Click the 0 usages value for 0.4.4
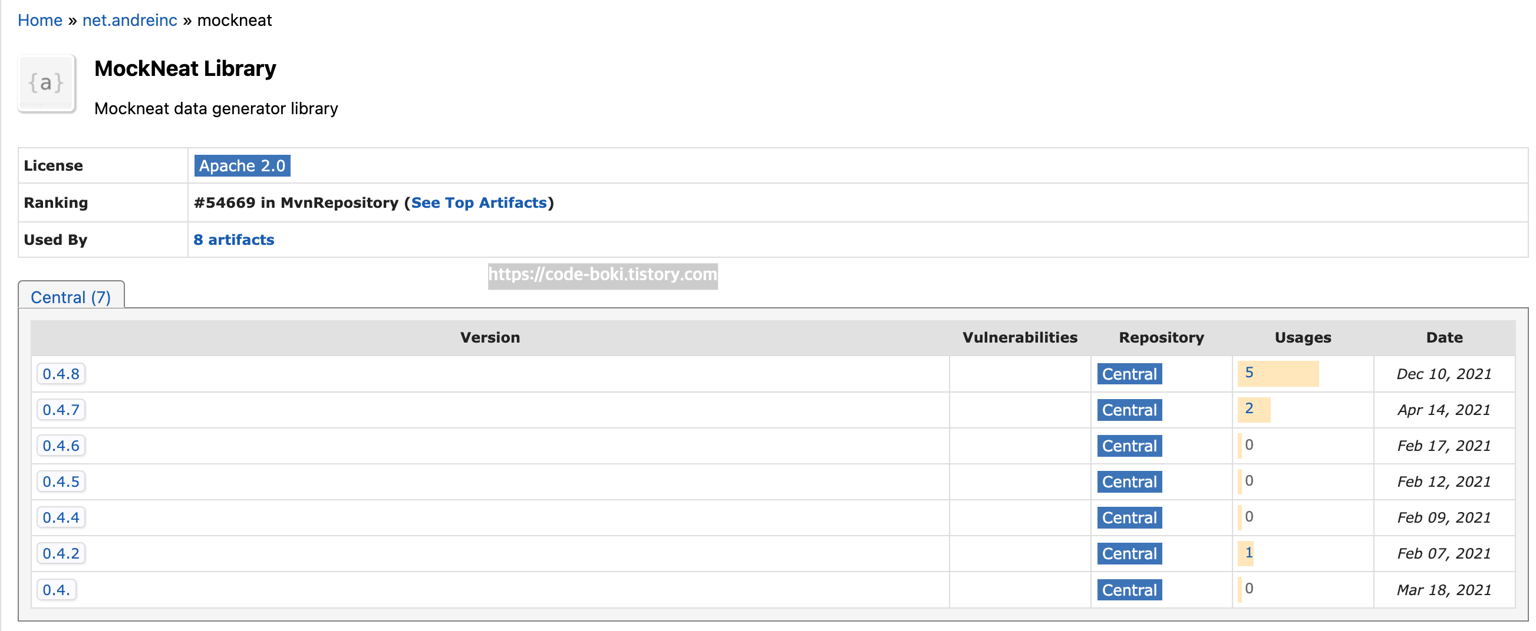The image size is (1536, 631). click(x=1249, y=516)
